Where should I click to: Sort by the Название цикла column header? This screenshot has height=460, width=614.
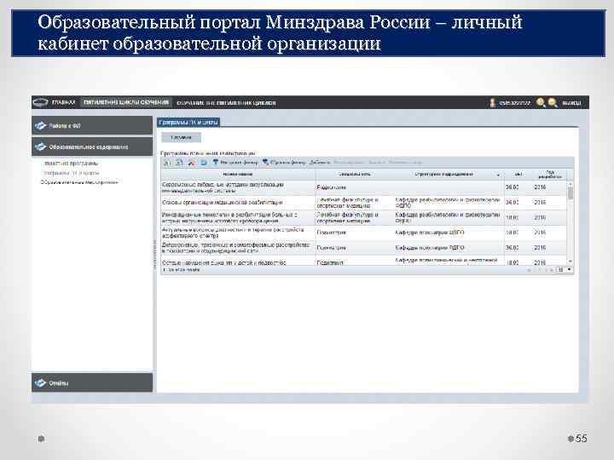pyautogui.click(x=238, y=175)
